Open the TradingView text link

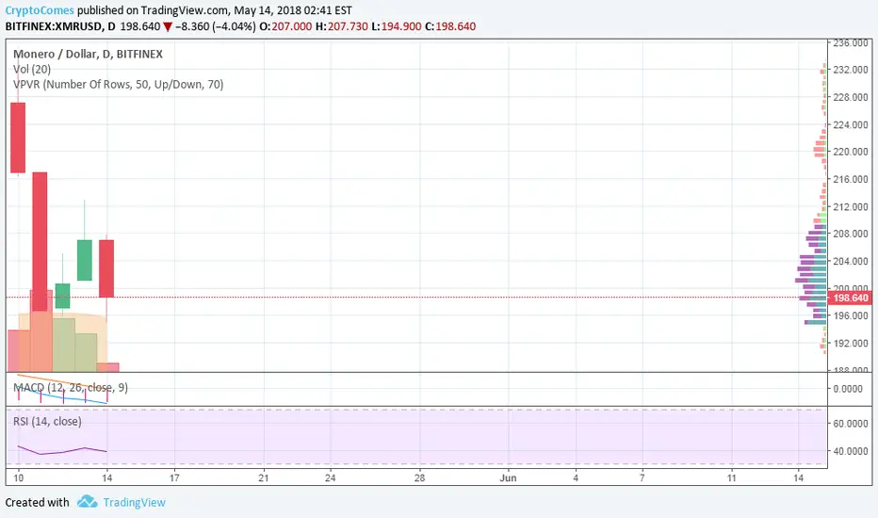[135, 502]
